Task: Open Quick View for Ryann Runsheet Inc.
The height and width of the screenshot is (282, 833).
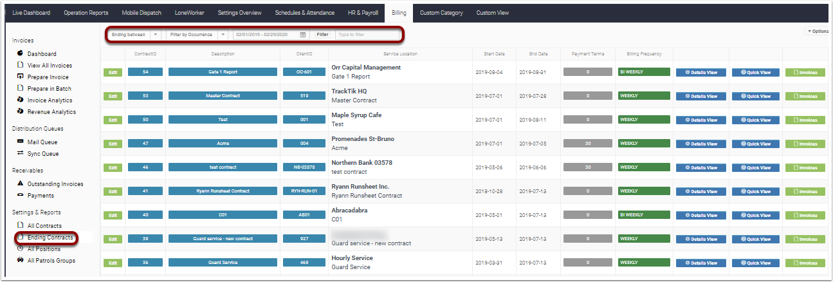Action: point(756,191)
